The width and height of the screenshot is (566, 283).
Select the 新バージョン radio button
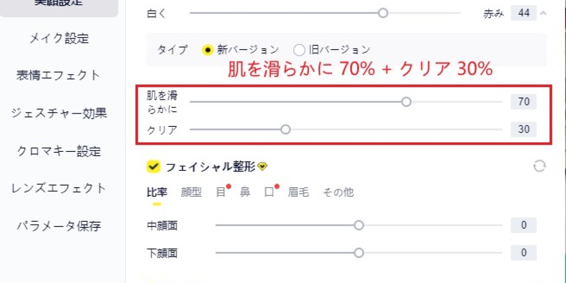(x=208, y=49)
